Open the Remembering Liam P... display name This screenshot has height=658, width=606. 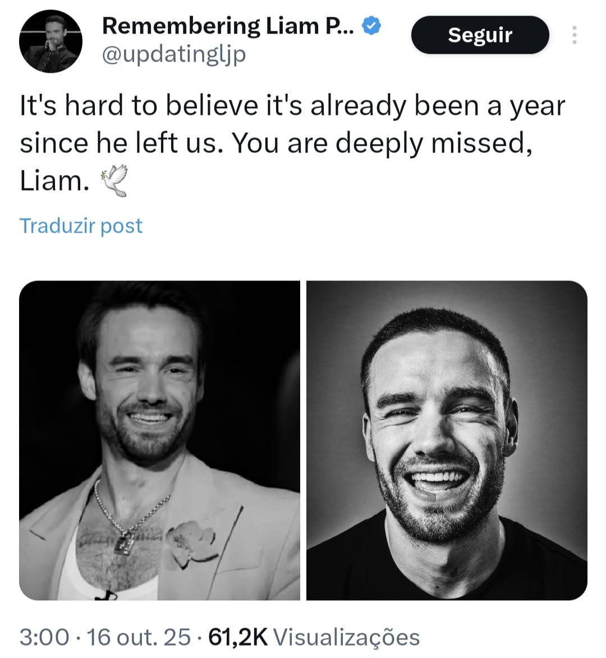click(x=228, y=26)
